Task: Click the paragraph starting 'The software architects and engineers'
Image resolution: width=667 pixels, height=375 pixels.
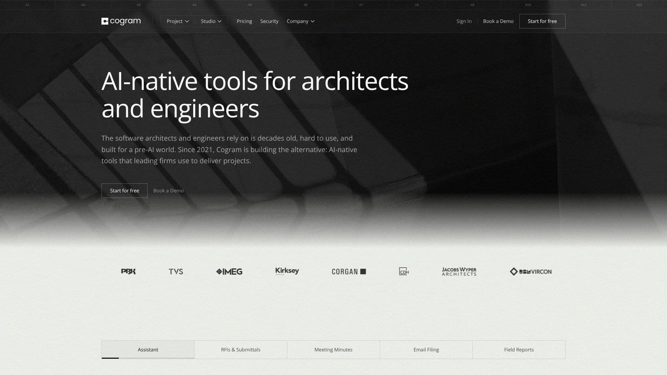Action: point(229,150)
